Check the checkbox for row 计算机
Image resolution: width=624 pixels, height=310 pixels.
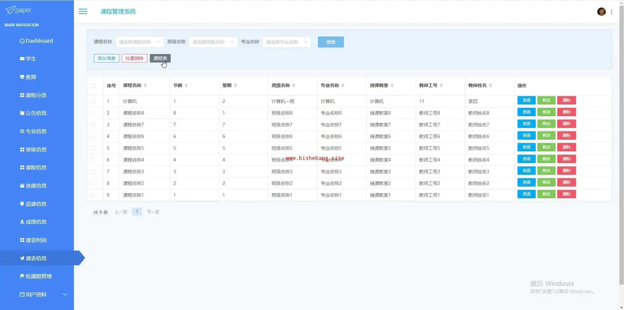point(93,101)
